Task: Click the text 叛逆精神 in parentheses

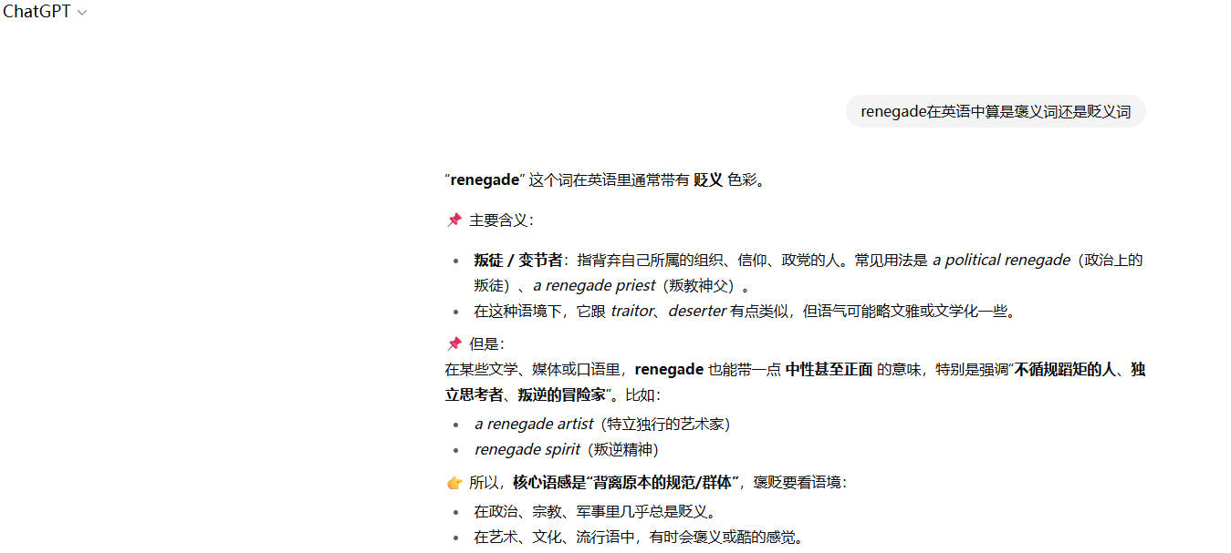Action: click(x=623, y=449)
